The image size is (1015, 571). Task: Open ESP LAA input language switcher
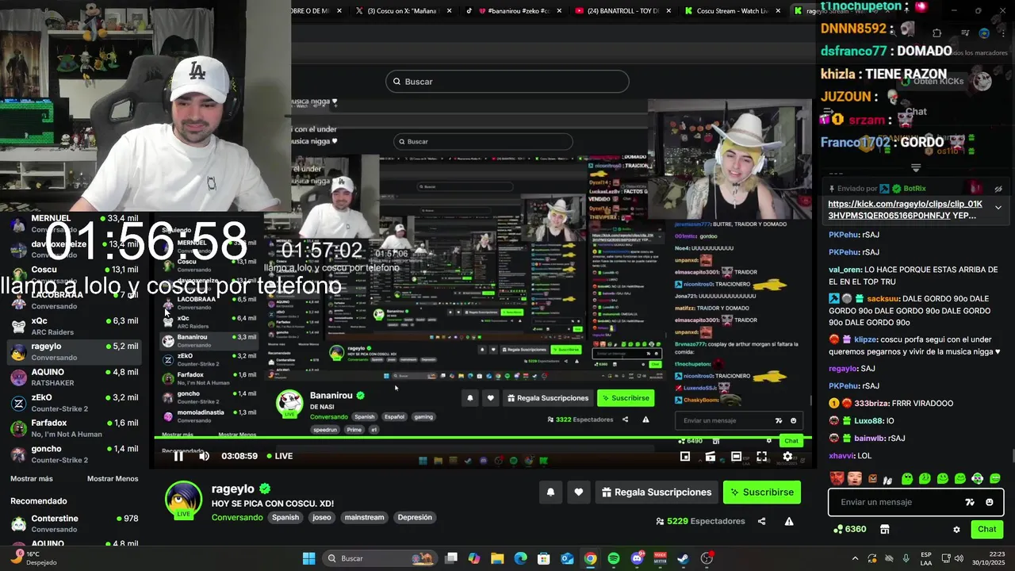[x=926, y=558]
